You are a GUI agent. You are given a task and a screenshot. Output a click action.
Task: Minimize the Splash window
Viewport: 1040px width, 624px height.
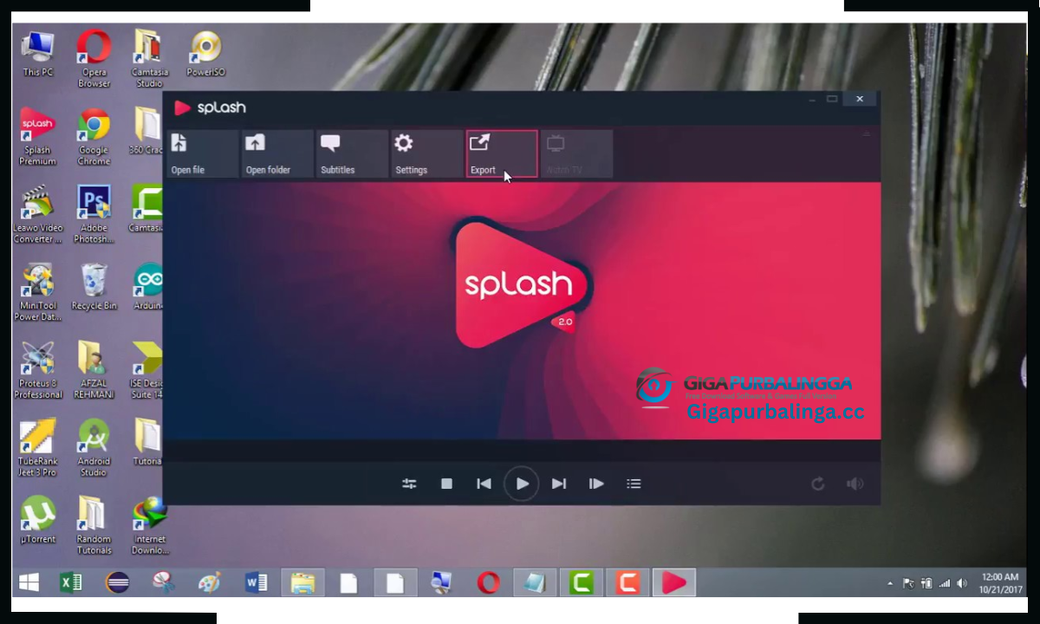click(x=811, y=100)
